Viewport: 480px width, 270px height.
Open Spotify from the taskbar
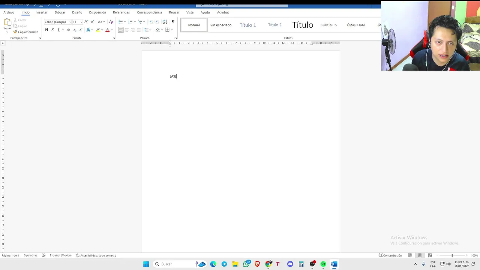pyautogui.click(x=323, y=264)
